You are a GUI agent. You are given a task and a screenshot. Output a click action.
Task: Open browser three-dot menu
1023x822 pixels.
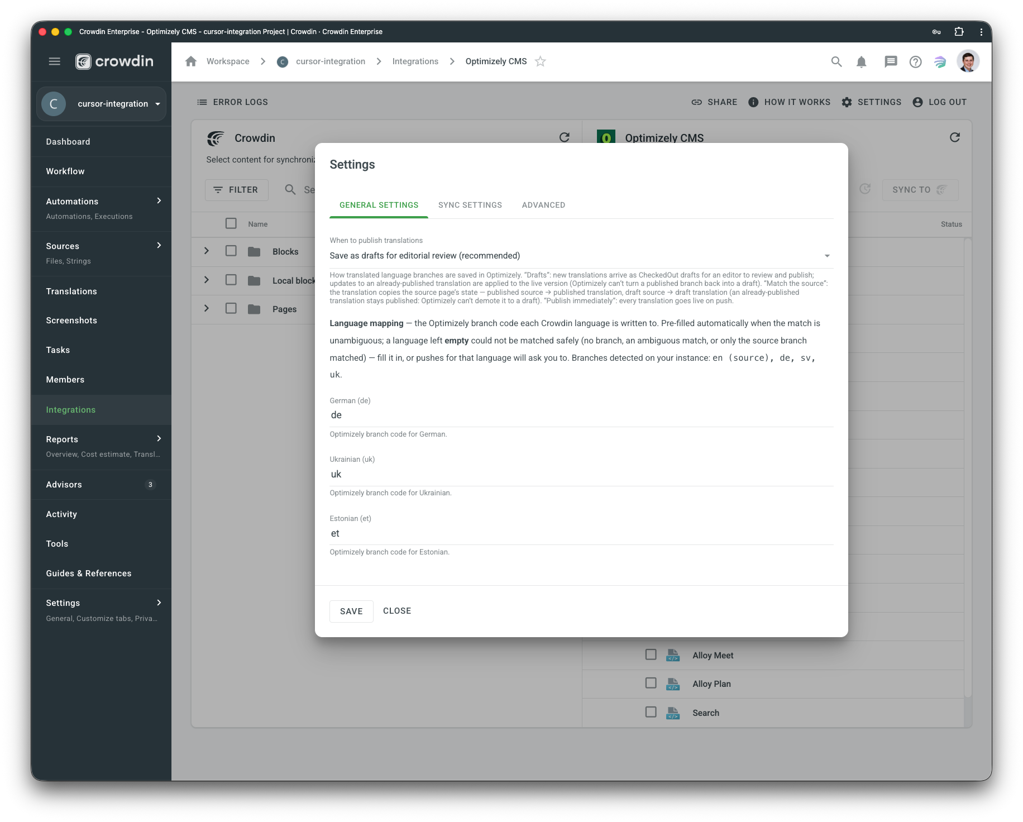pyautogui.click(x=981, y=32)
